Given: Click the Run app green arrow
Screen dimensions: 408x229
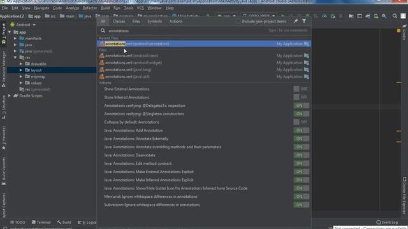Looking at the screenshot, I should click(x=283, y=16).
